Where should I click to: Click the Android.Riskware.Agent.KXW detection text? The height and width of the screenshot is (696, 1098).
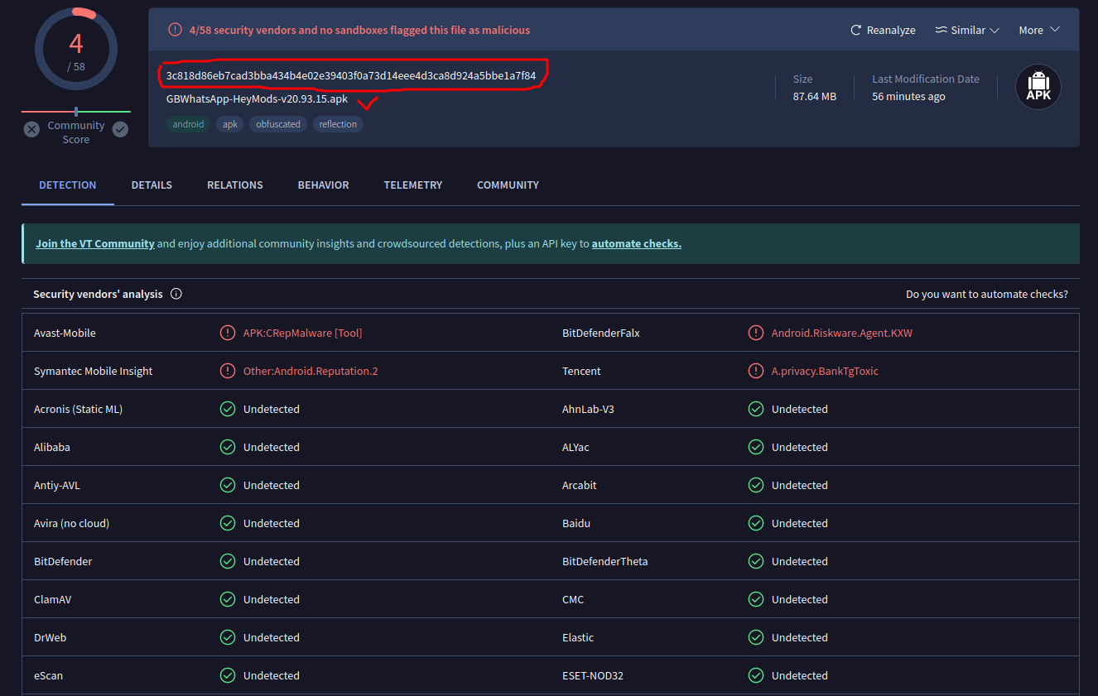[842, 333]
